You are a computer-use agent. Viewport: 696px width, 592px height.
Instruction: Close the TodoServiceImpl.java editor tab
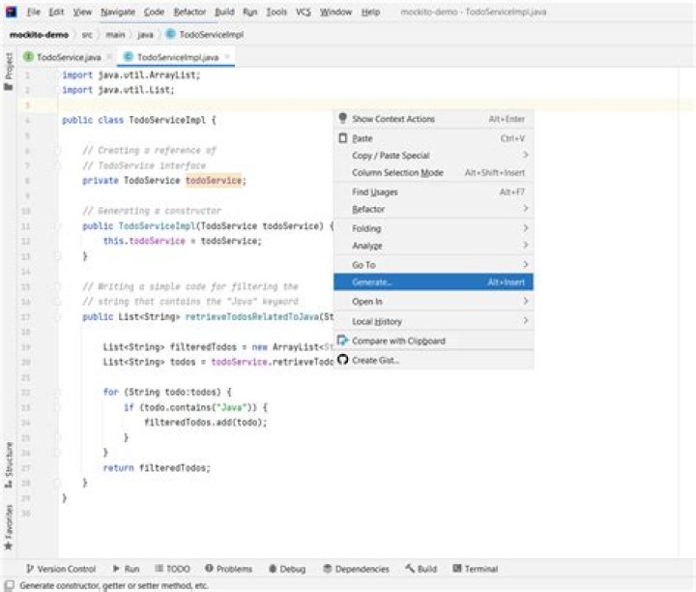[228, 57]
